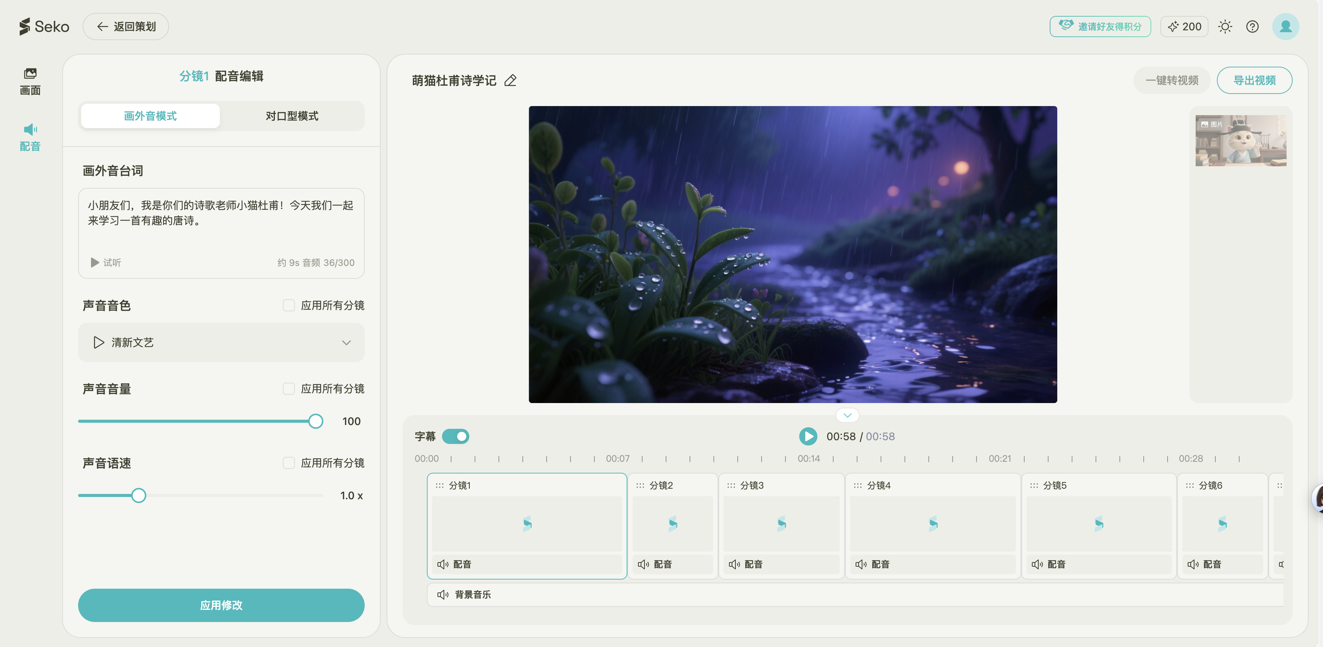Viewport: 1323px width, 647px height.
Task: Click the 导出视频 button
Action: [1254, 80]
